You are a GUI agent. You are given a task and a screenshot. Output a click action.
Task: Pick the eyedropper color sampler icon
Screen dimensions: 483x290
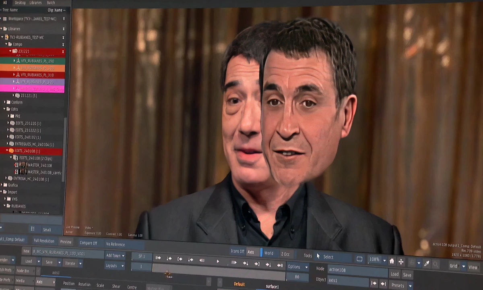(427, 263)
